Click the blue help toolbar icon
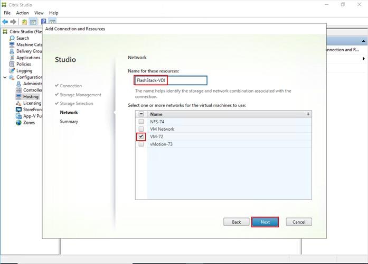The height and width of the screenshot is (264, 368). click(x=44, y=22)
